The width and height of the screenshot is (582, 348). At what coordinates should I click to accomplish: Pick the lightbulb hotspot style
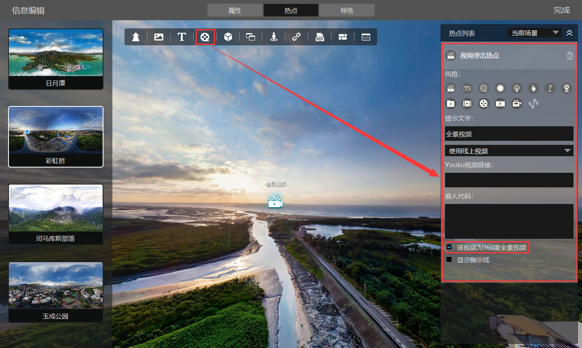[517, 88]
